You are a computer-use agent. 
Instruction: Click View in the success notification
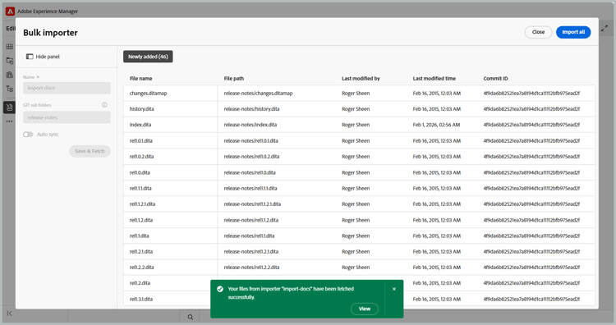[365, 309]
